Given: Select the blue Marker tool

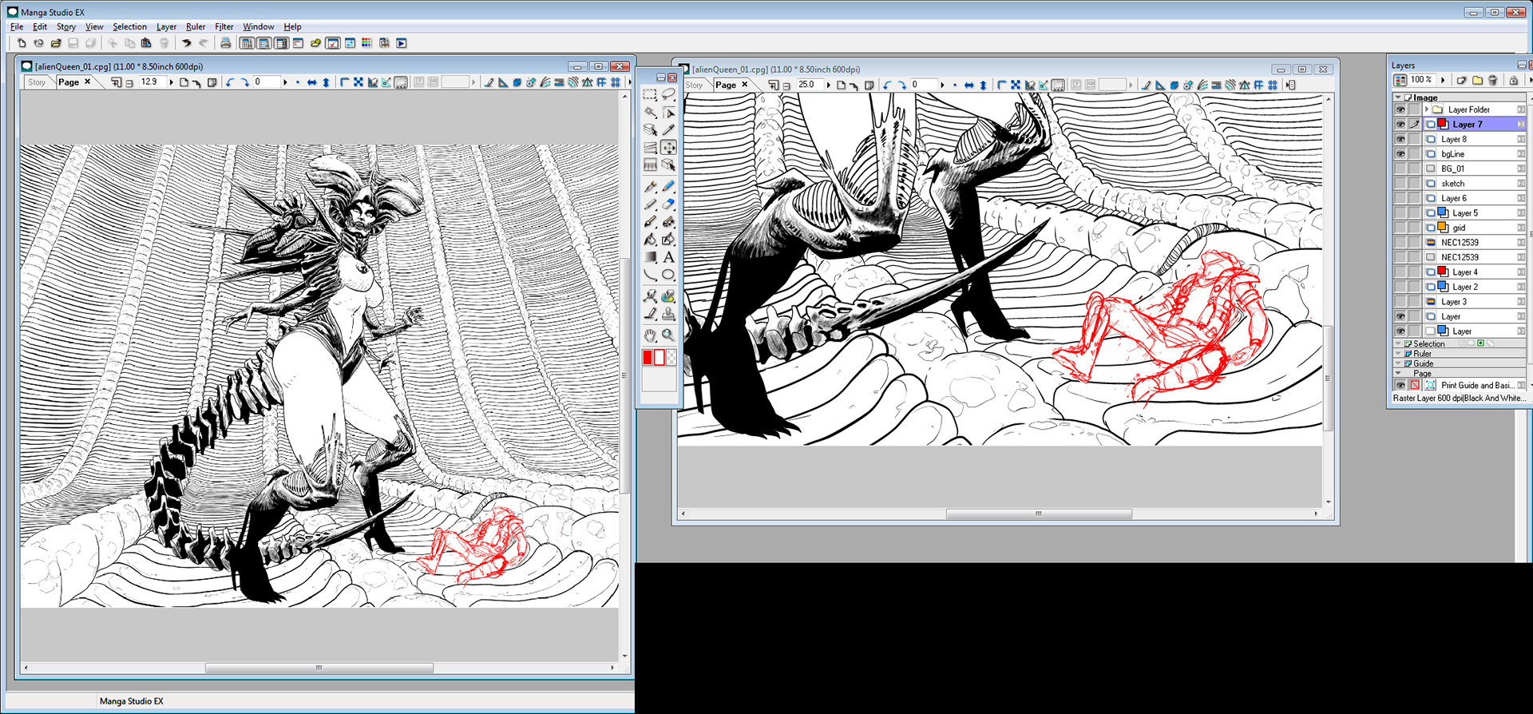Looking at the screenshot, I should (668, 186).
